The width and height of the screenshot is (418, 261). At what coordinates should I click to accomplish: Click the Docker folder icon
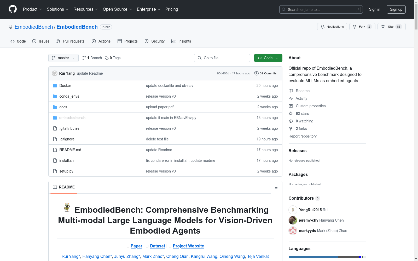click(55, 86)
